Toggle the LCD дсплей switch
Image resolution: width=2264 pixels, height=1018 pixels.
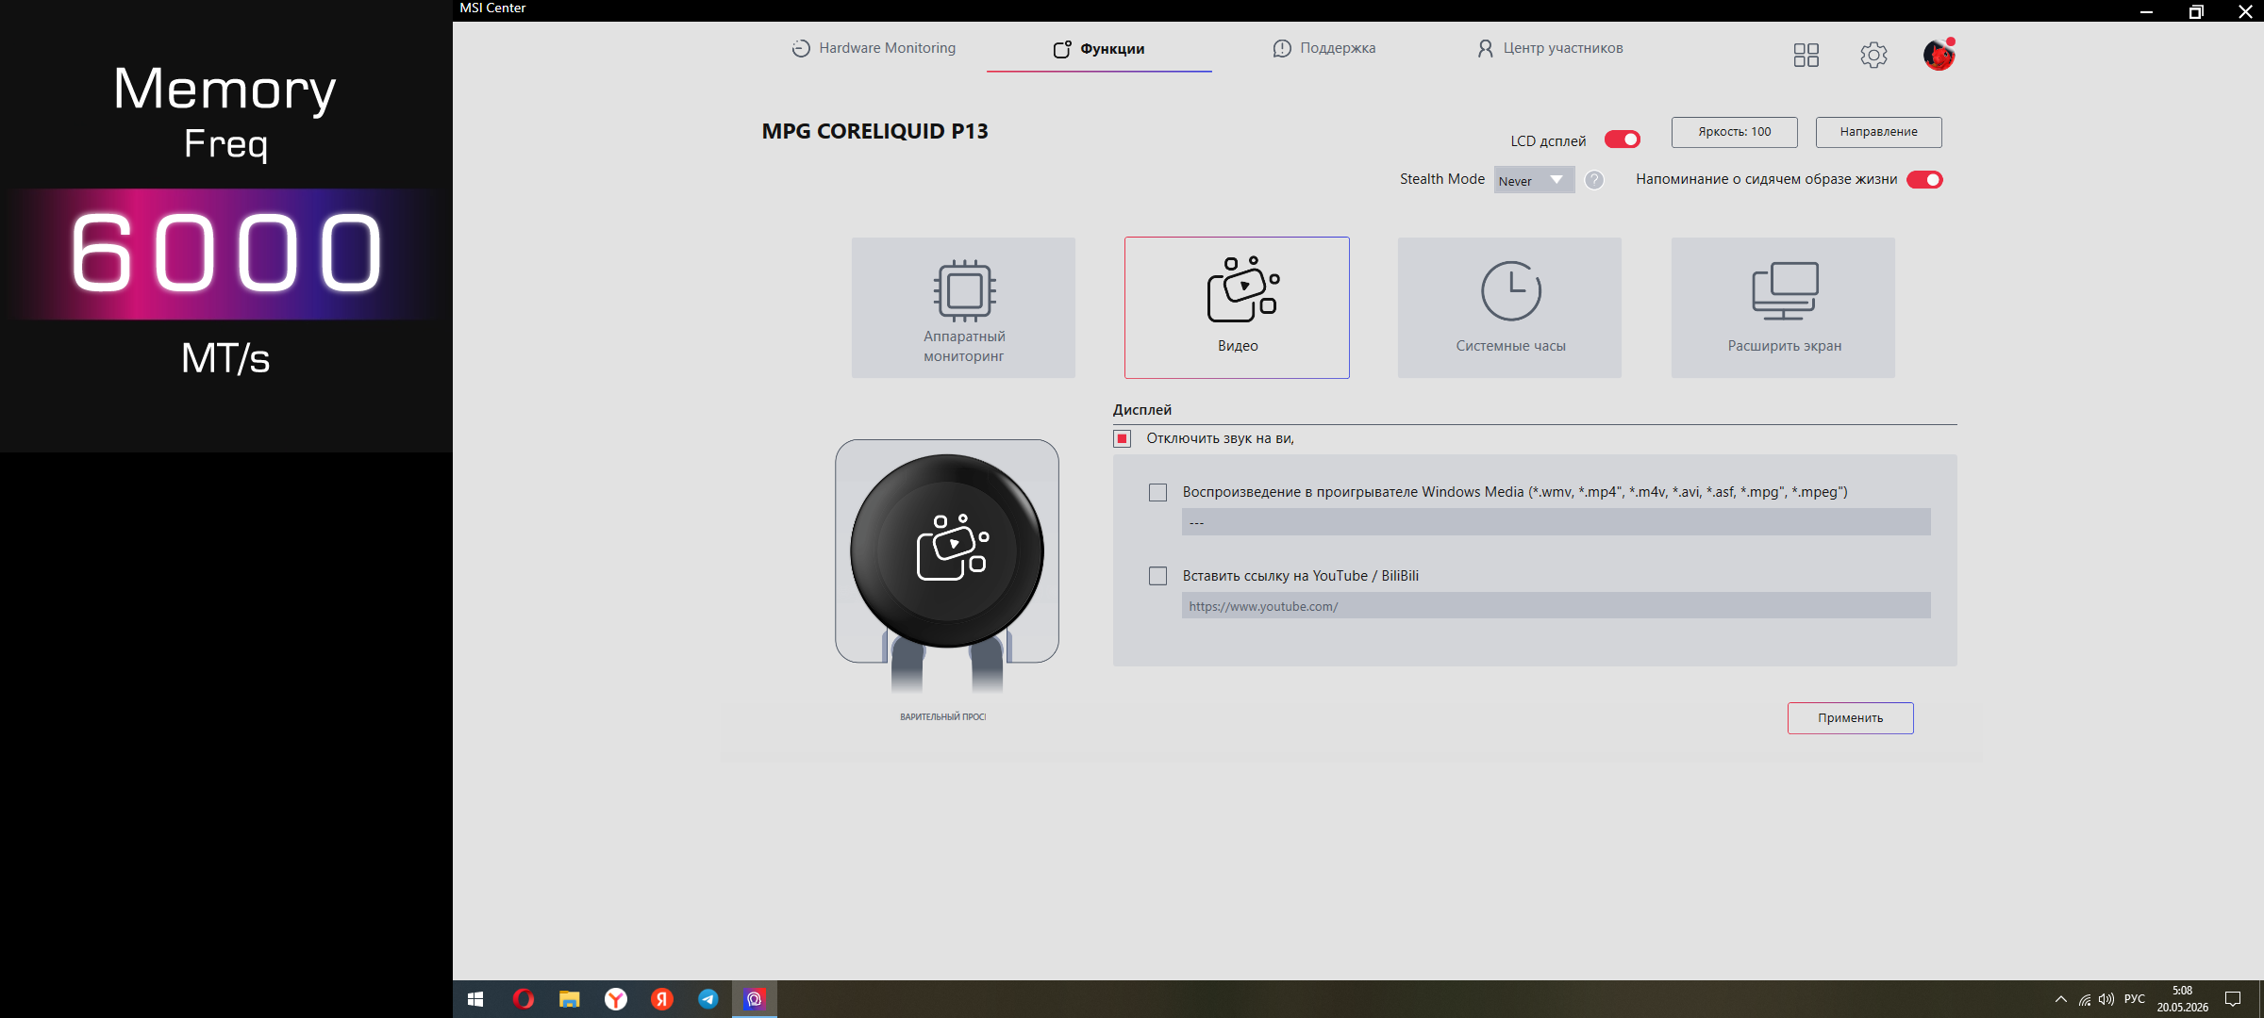pyautogui.click(x=1623, y=140)
